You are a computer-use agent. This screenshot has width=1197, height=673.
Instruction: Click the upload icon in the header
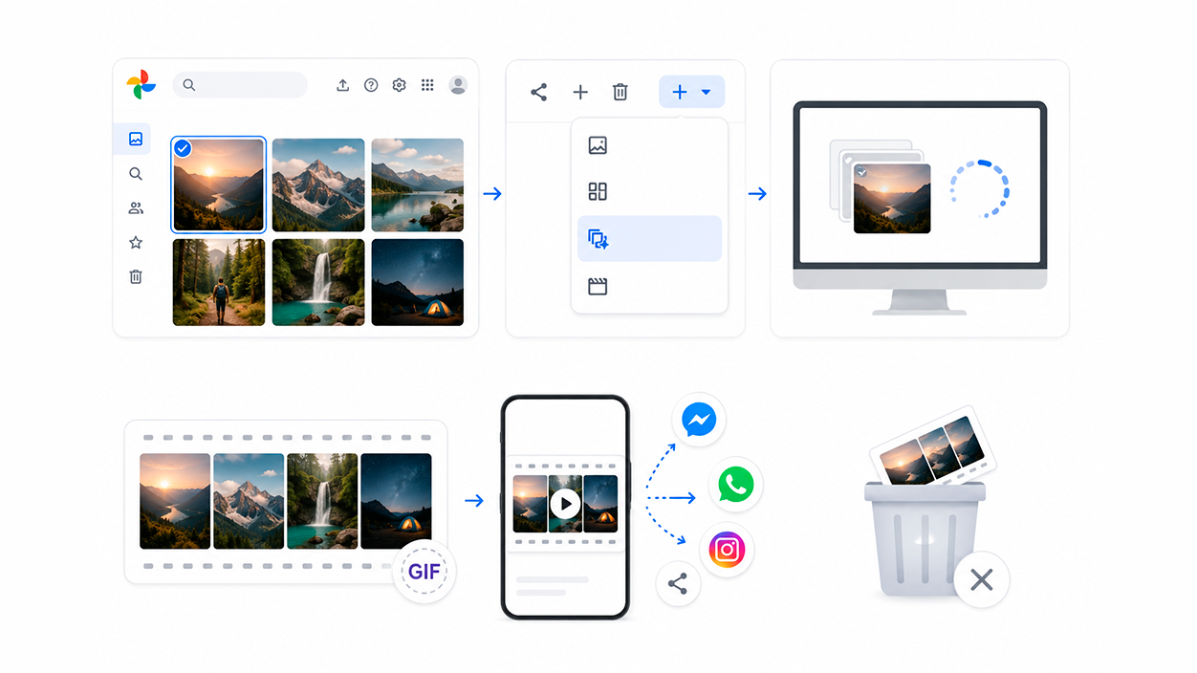(343, 85)
